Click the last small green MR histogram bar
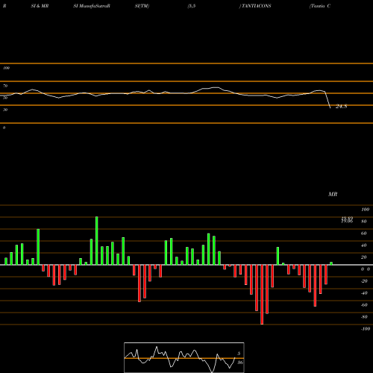The image size is (373, 373). [x=331, y=263]
